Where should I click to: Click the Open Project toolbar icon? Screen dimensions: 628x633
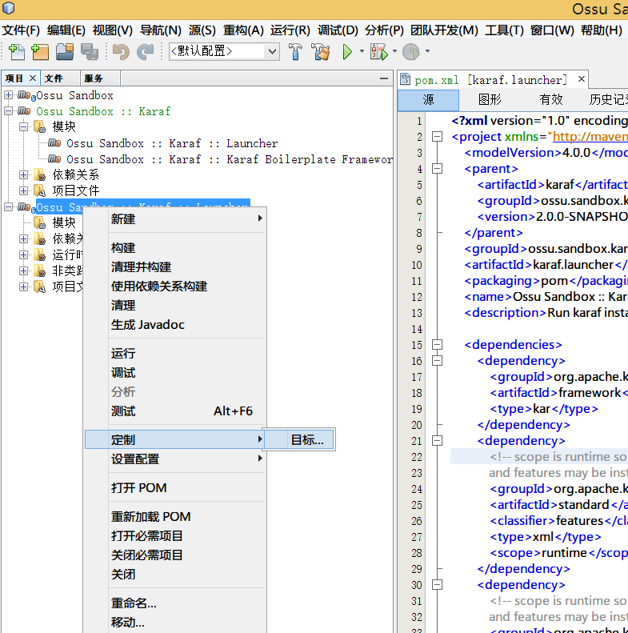pyautogui.click(x=65, y=52)
